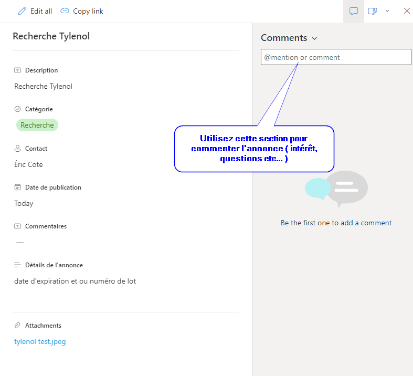Click the empty Commentaires value dash
The height and width of the screenshot is (376, 413).
(x=20, y=243)
